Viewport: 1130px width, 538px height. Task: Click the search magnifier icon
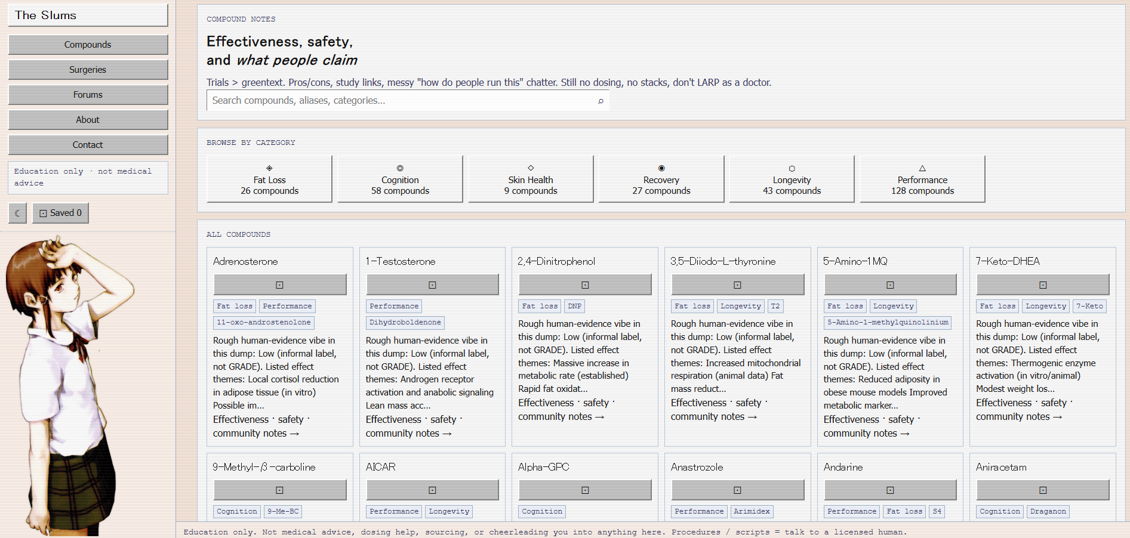tap(601, 101)
